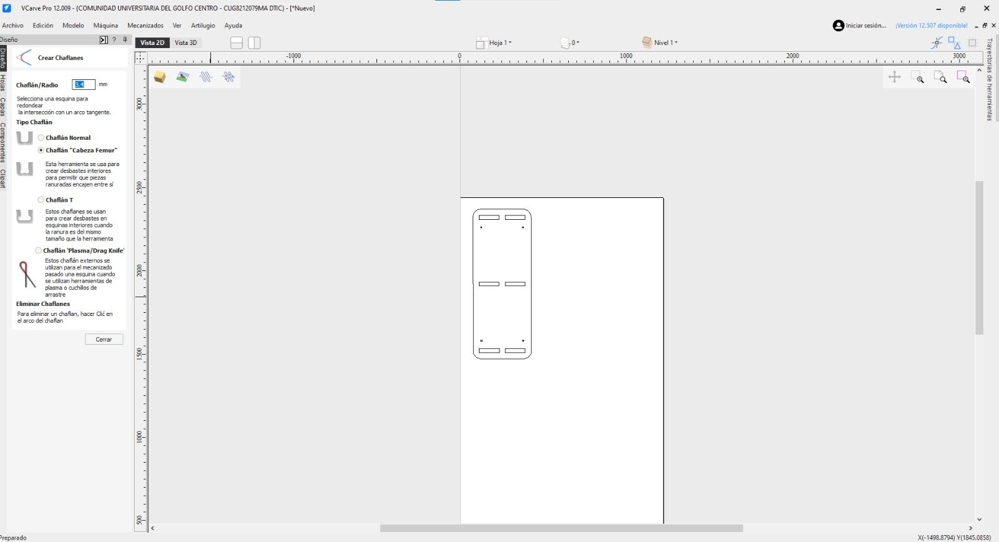Open the Ayuda menu
Image resolution: width=999 pixels, height=542 pixels.
234,26
